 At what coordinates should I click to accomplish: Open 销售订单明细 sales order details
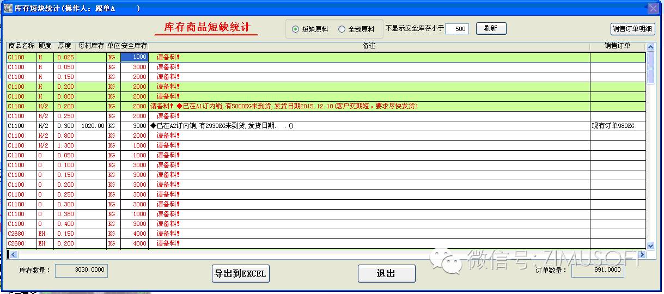click(632, 29)
